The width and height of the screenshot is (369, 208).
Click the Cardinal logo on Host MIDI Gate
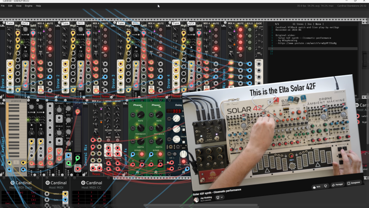pyautogui.click(x=12, y=183)
